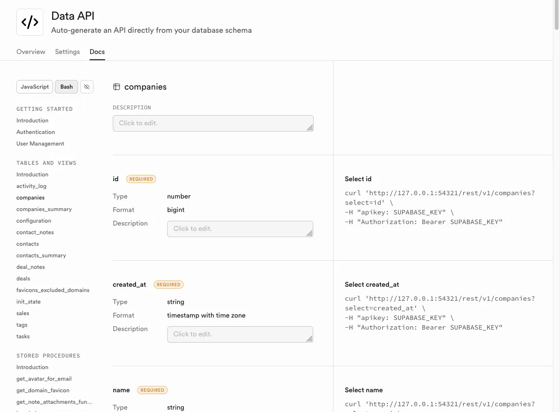Edit the created_at column description
The height and width of the screenshot is (412, 560).
click(240, 334)
